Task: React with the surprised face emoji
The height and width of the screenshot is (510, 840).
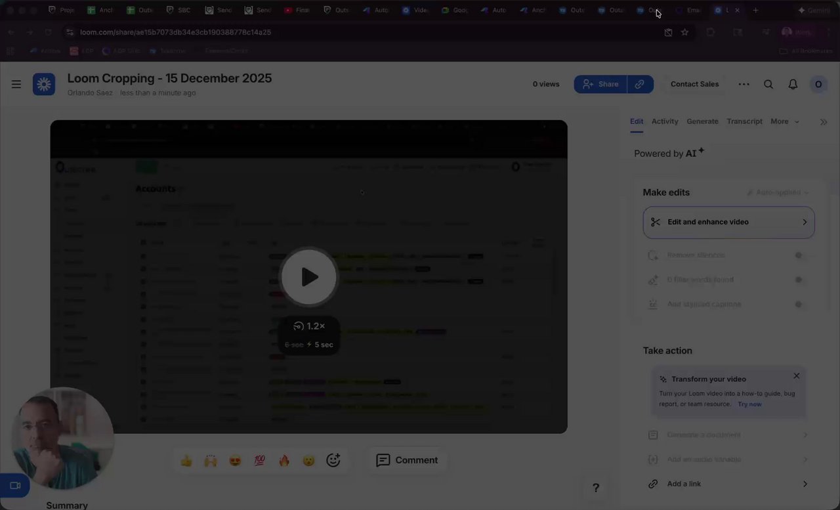Action: tap(308, 461)
